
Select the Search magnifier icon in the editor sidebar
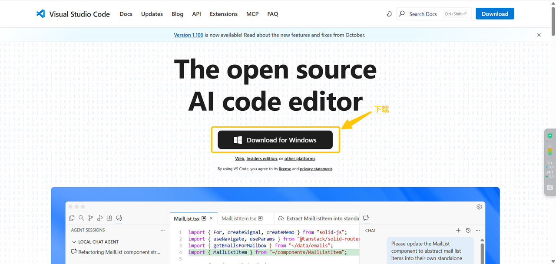81,218
